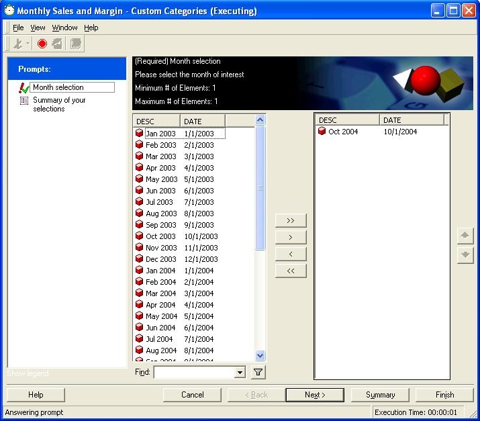Click the Find text input field
Viewport: 480px width, 421px height.
(194, 373)
